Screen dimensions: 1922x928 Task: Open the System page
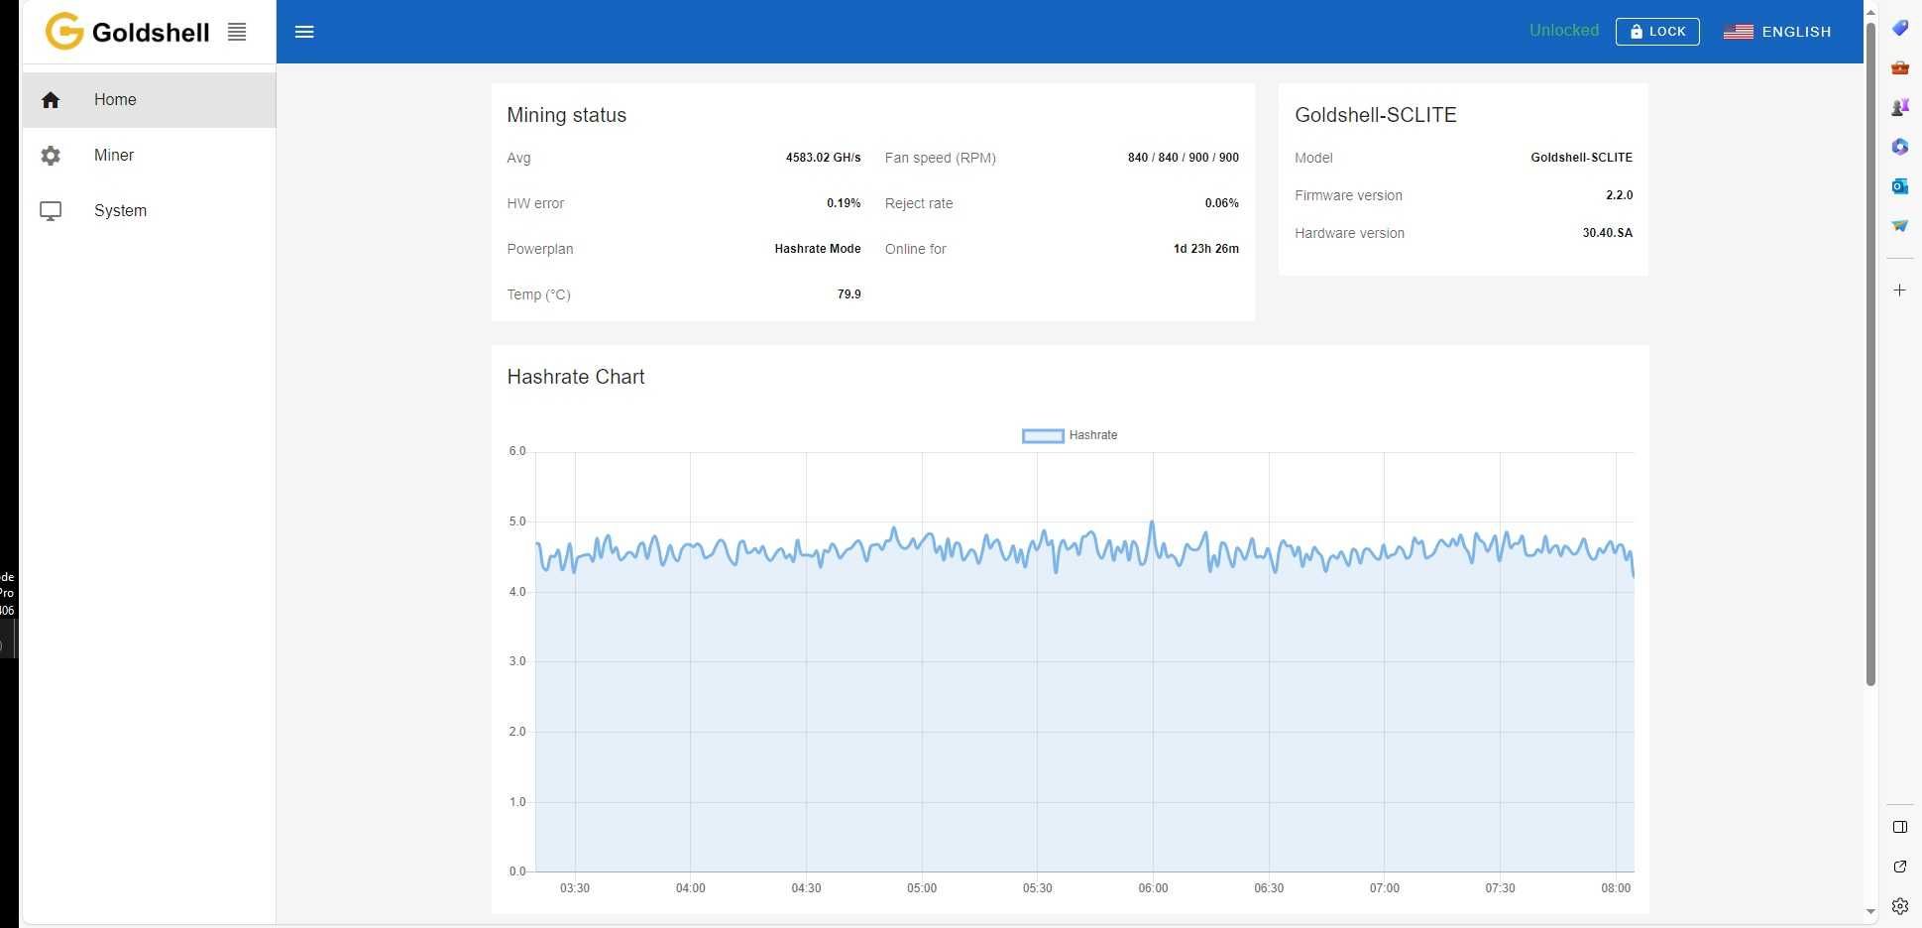point(149,210)
